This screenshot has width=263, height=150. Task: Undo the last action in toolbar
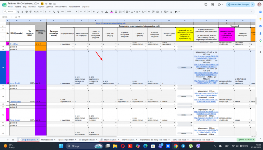pyautogui.click(x=18, y=12)
